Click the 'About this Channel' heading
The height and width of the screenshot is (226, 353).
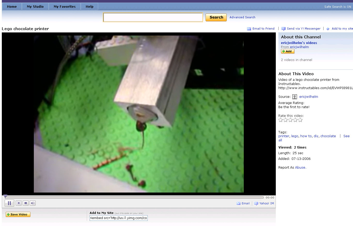(301, 37)
